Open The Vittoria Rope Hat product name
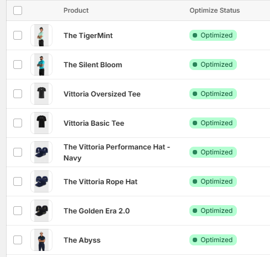270x257 pixels. tap(100, 181)
